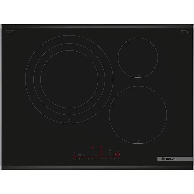Touch the INDUCTION label in the corner
The width and height of the screenshot is (194, 194).
(x=10, y=31)
